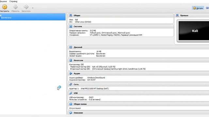This screenshot has width=209, height=117.
Task: Click the Other Linux (64-bit) OS value
Action: coord(83,22)
